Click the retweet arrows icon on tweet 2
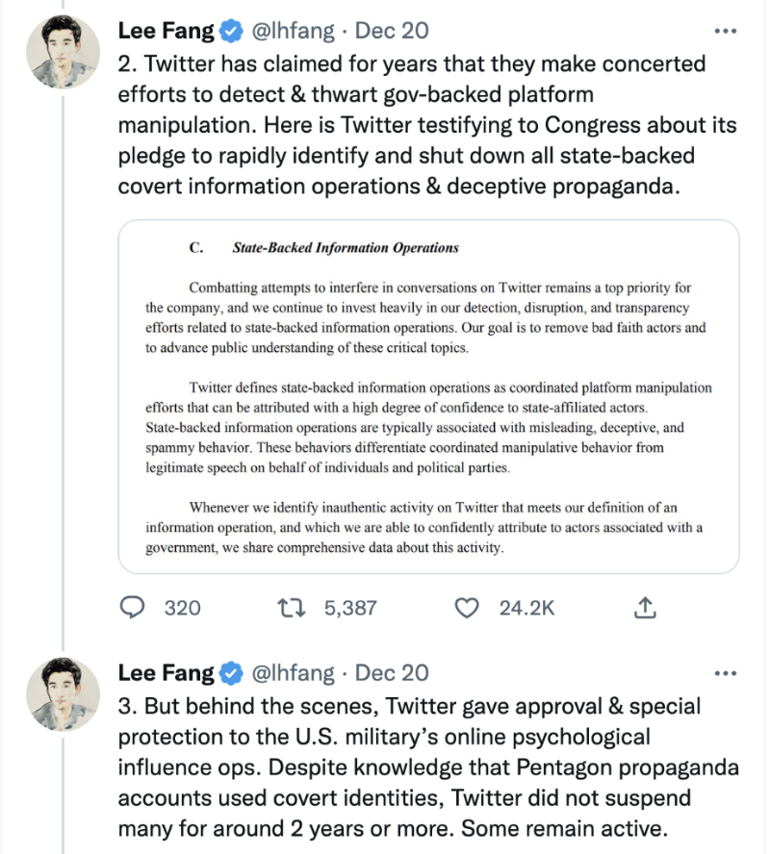This screenshot has height=854, width=770. pyautogui.click(x=288, y=608)
